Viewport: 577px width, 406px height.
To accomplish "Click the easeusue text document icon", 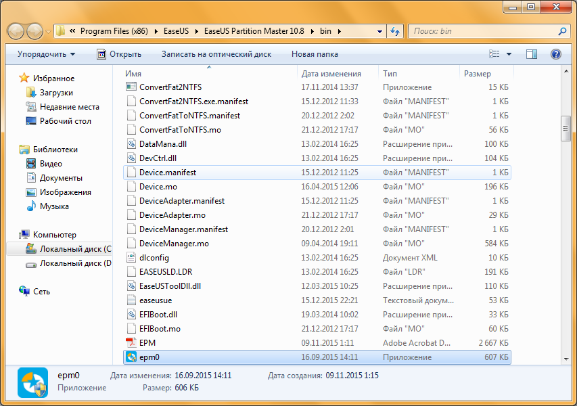I will pos(131,300).
